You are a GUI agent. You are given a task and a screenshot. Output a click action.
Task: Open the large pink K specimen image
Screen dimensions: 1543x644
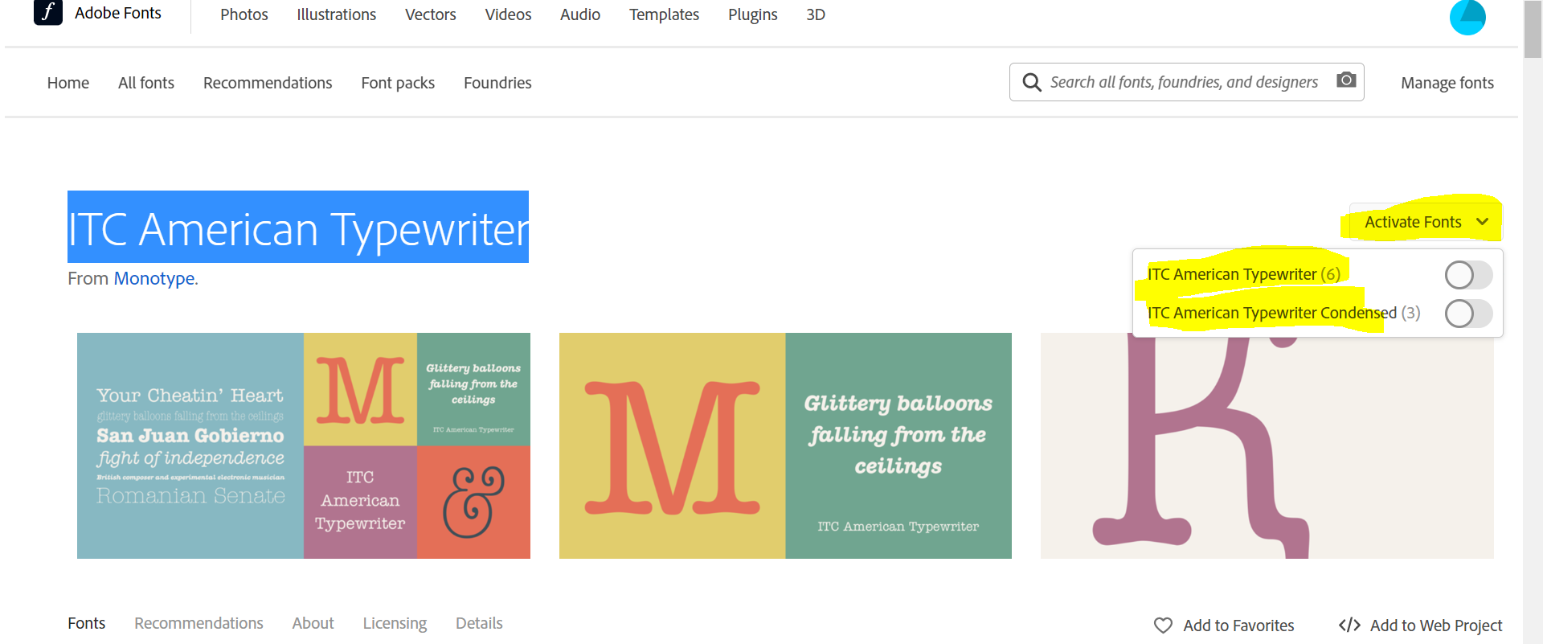(x=1267, y=446)
